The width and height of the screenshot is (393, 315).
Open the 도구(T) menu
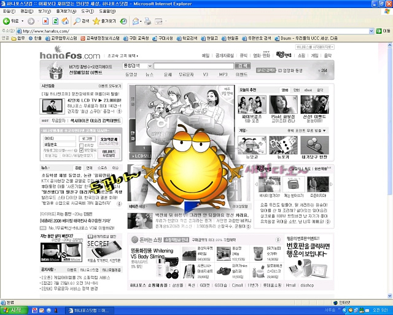(87, 11)
